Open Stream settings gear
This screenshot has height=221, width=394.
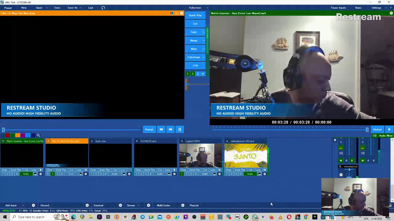coord(120,205)
